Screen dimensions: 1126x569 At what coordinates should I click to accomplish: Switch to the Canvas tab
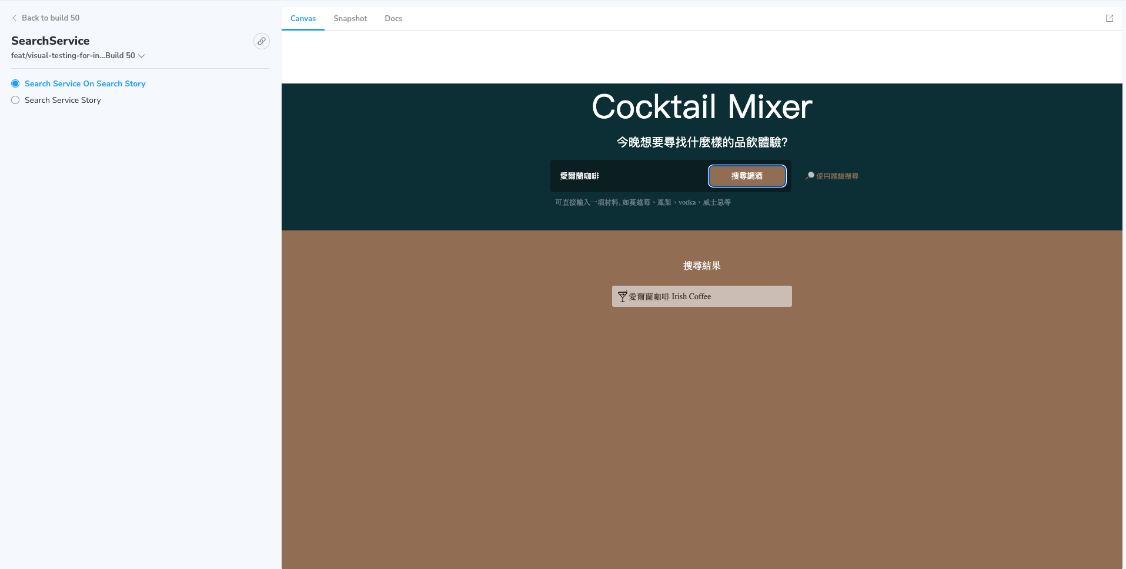tap(303, 18)
